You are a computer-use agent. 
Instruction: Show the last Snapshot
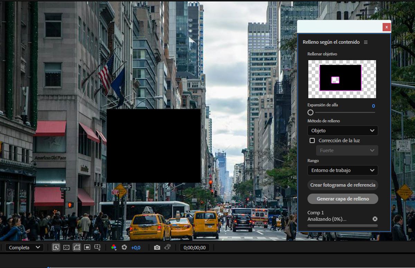click(x=168, y=247)
